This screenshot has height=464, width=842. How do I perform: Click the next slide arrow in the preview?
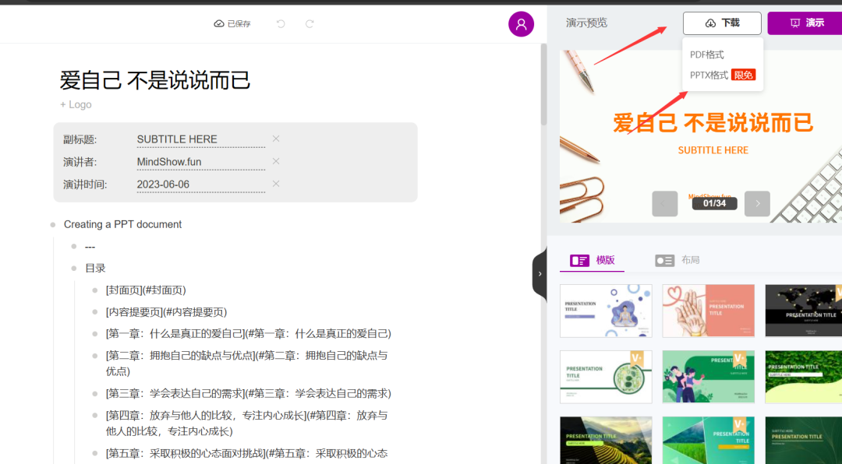tap(756, 203)
